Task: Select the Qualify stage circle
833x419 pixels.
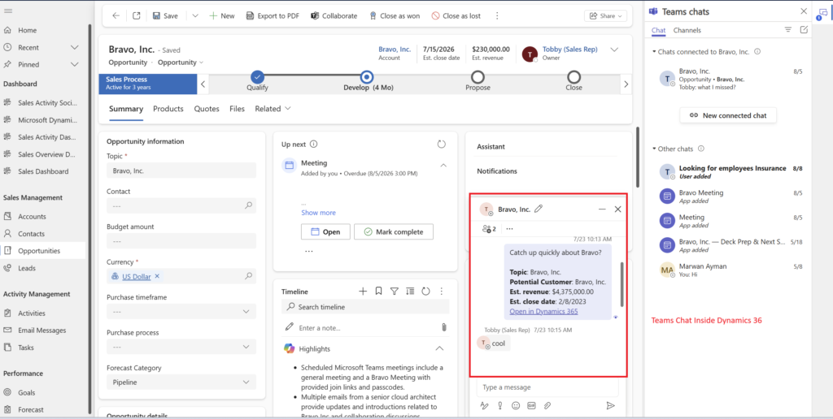Action: [257, 77]
